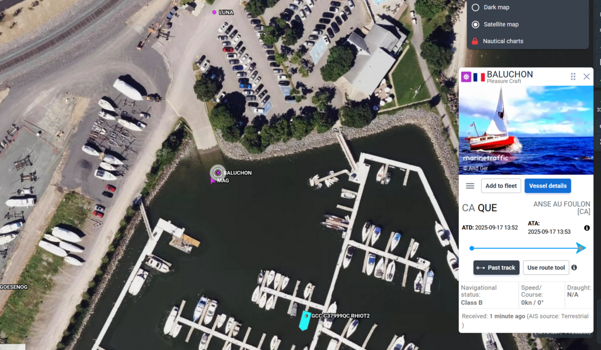The image size is (601, 350).
Task: Show the Past track
Action: pyautogui.click(x=497, y=268)
